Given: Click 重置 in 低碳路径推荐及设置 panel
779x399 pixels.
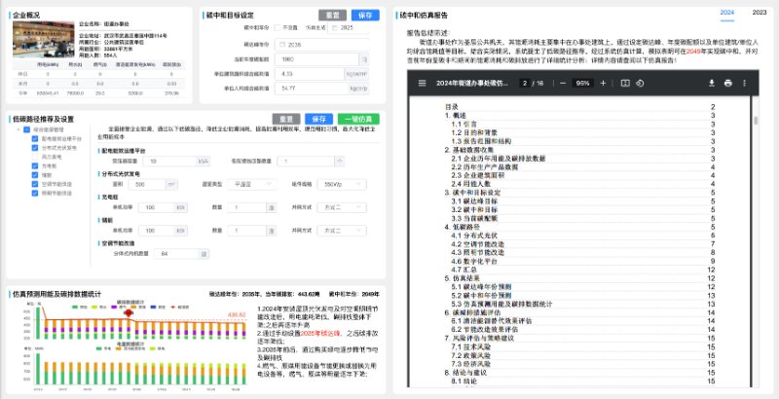Looking at the screenshot, I should point(286,119).
